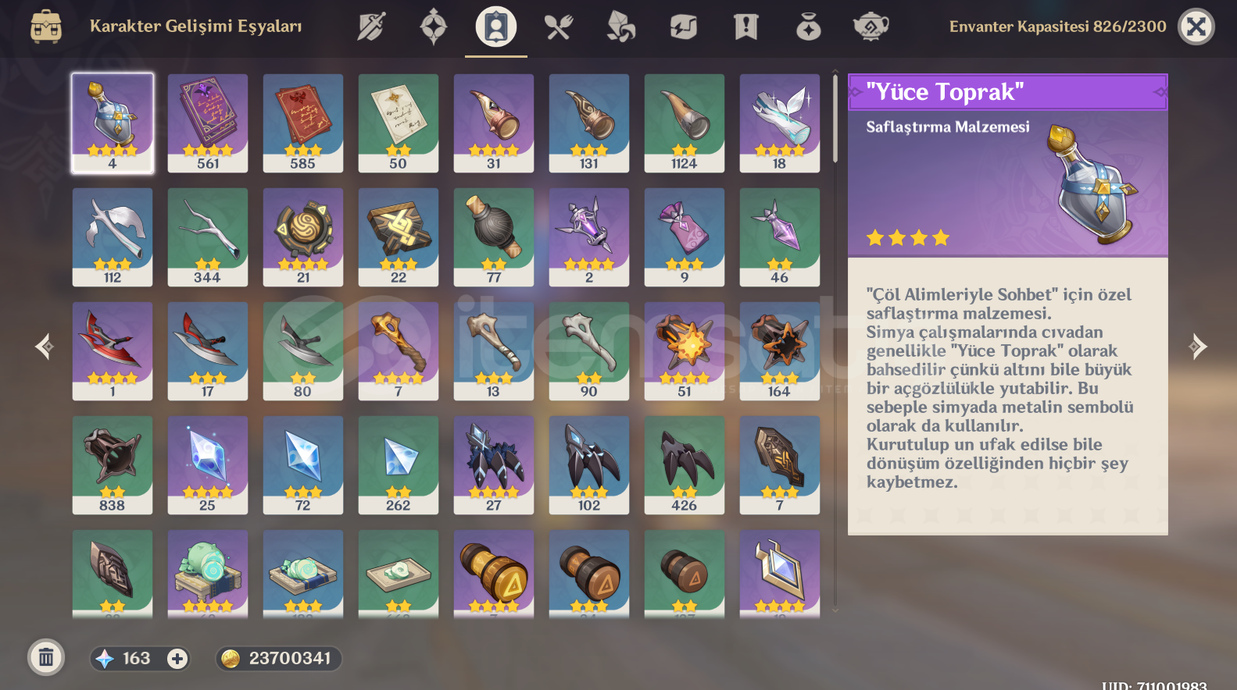The height and width of the screenshot is (690, 1237).
Task: Open the Precious items tab
Action: pos(809,27)
